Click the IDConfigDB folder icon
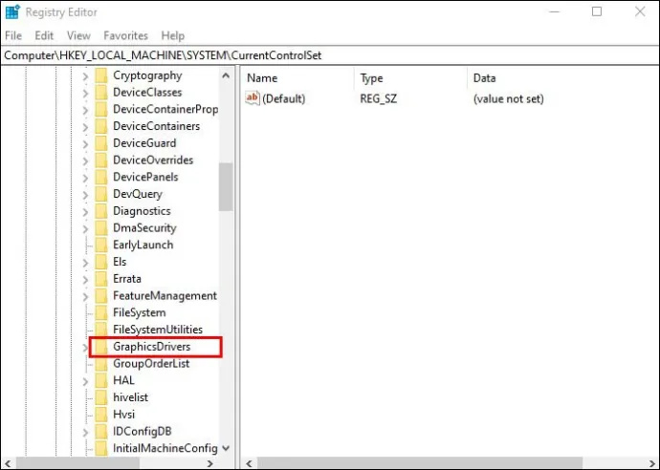660x470 pixels. coord(101,432)
